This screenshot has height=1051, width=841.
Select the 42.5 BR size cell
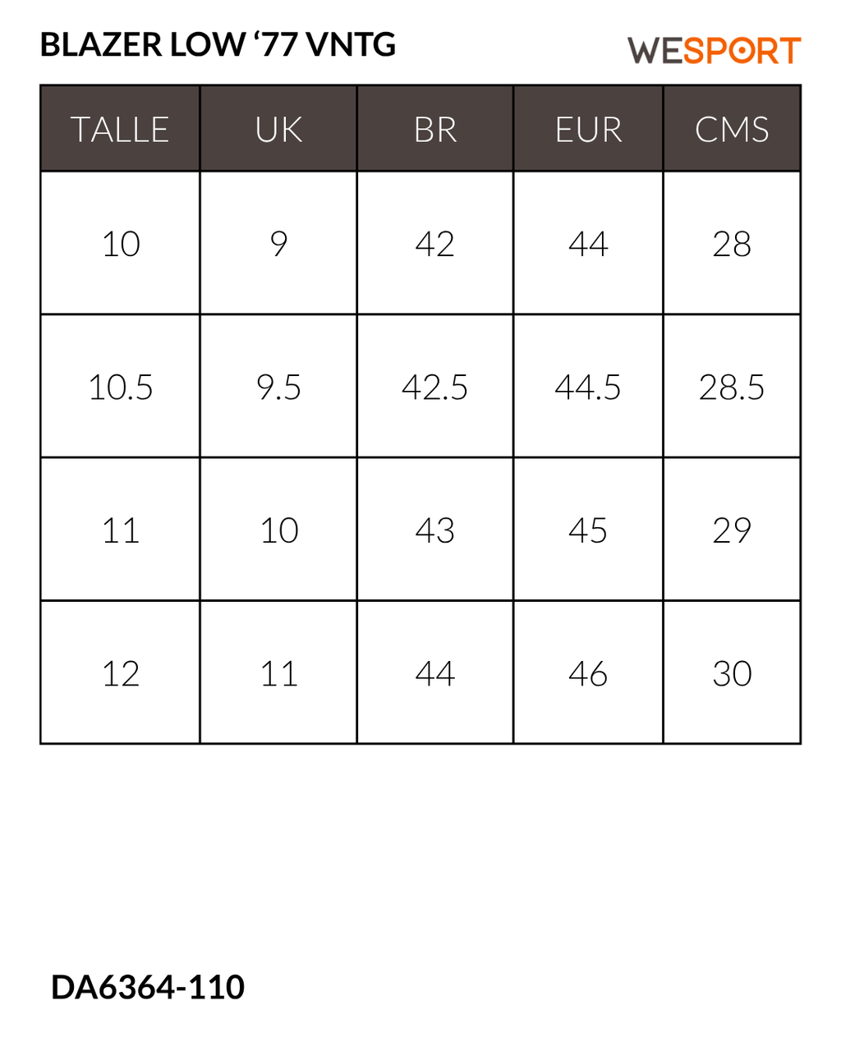(x=435, y=386)
